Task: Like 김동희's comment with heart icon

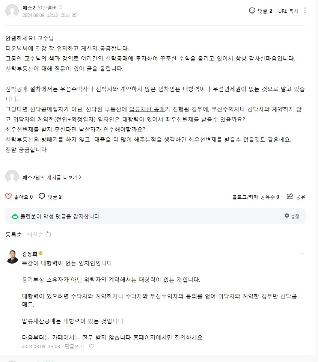Action: pos(92,346)
